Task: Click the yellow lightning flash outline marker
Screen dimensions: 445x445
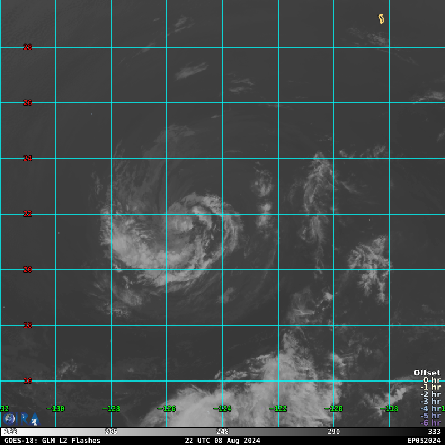Action: 381,19
